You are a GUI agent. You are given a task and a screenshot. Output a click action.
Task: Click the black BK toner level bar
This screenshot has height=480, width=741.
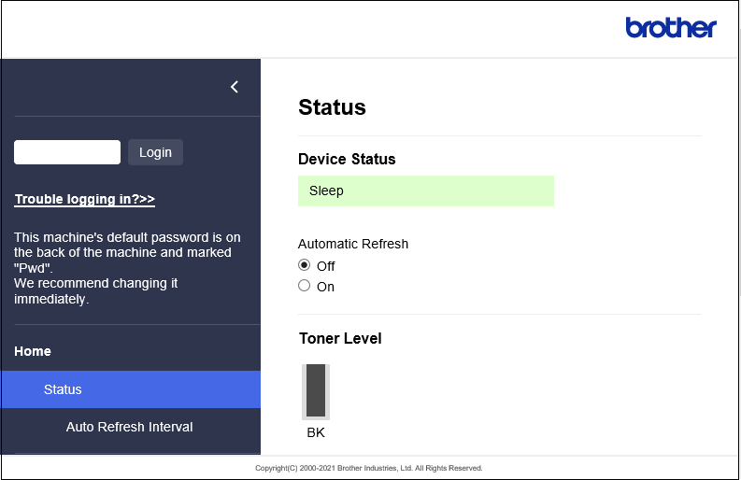316,390
